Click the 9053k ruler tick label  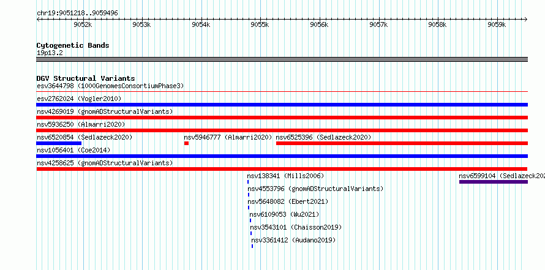pyautogui.click(x=142, y=24)
